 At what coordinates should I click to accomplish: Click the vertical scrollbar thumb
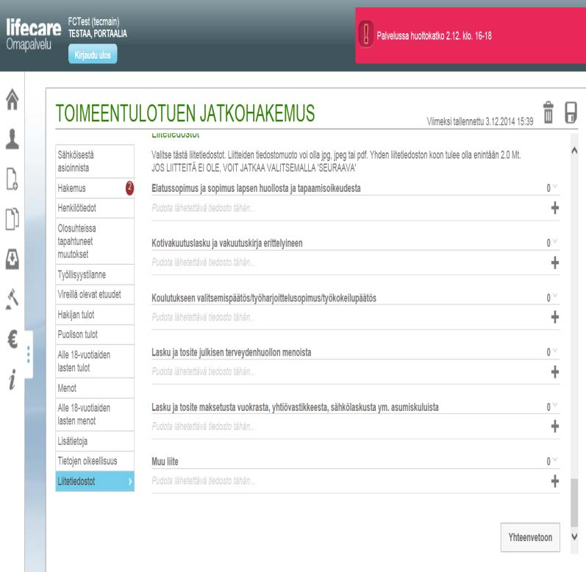[x=574, y=502]
